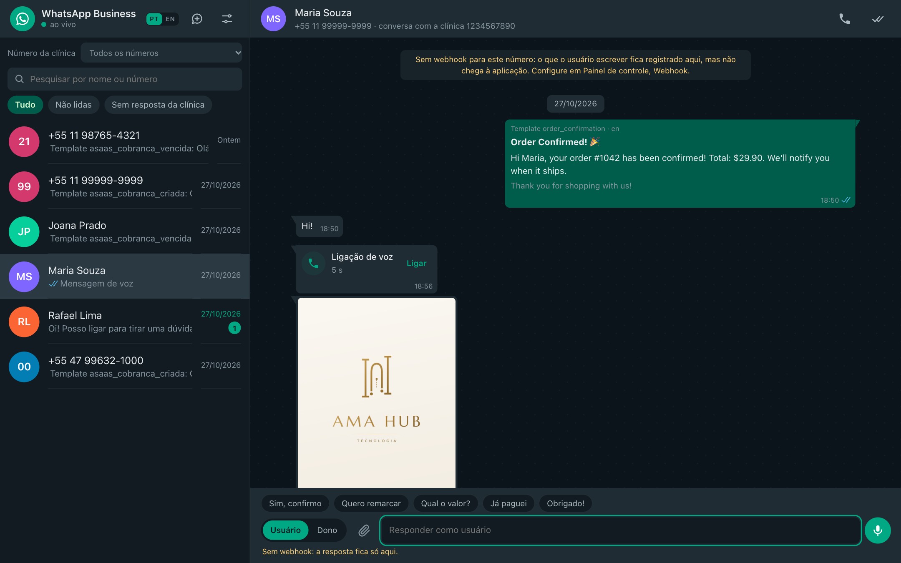901x563 pixels.
Task: Click the Ligar link in voice call message
Action: coord(416,263)
